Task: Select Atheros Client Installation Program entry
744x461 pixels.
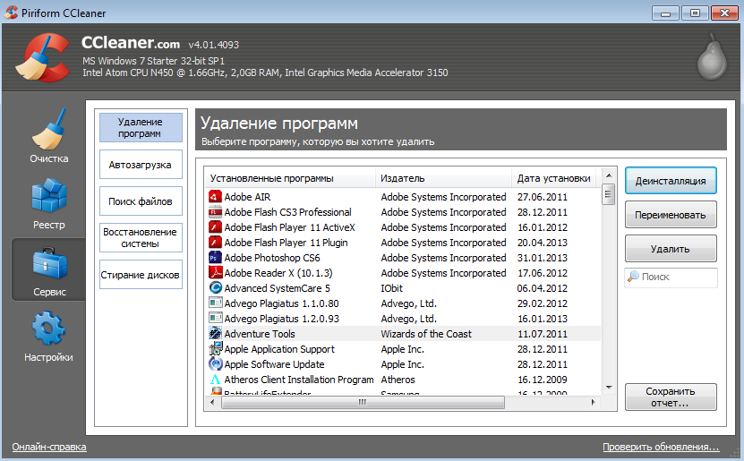Action: 299,380
